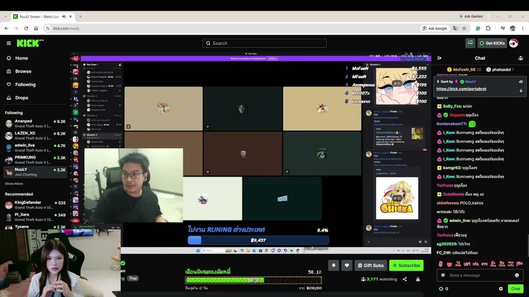
Task: Open KingDefender recommended channel
Action: click(35, 205)
